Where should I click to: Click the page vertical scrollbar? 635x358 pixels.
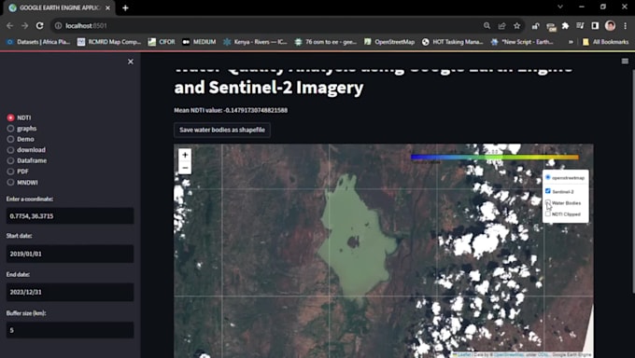pos(633,181)
